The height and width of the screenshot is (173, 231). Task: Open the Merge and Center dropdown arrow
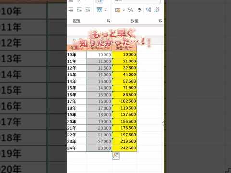pyautogui.click(x=105, y=10)
